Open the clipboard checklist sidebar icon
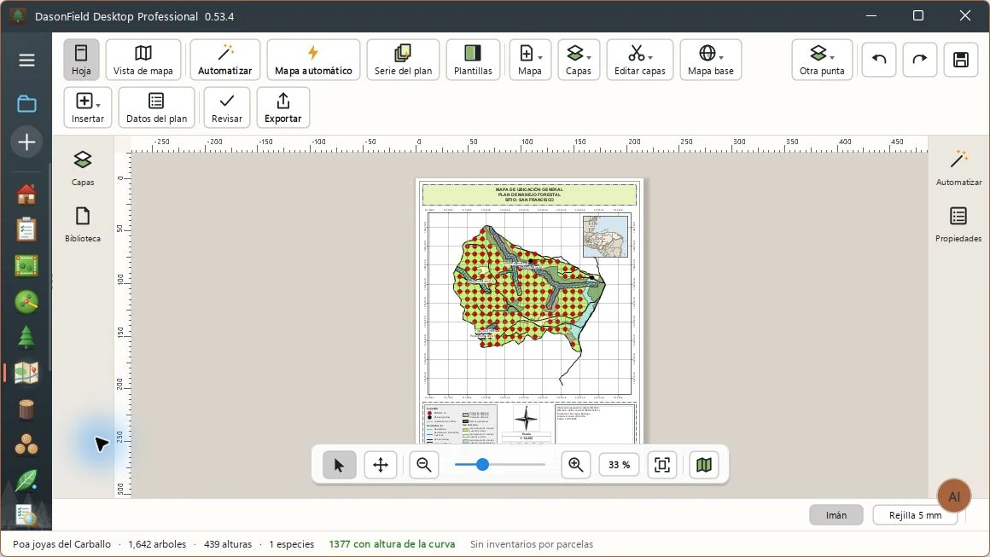Image resolution: width=990 pixels, height=557 pixels. coord(26,229)
